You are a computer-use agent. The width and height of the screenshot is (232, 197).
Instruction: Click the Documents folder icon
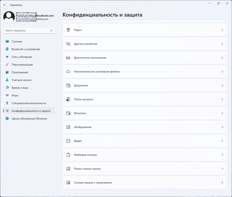[x=68, y=85]
